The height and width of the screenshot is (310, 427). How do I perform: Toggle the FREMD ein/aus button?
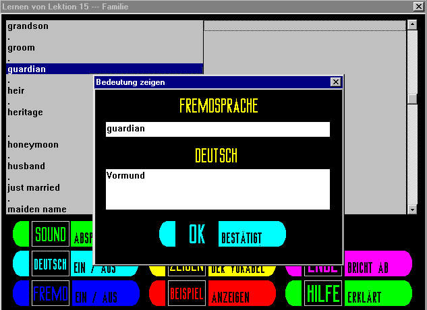pyautogui.click(x=51, y=294)
